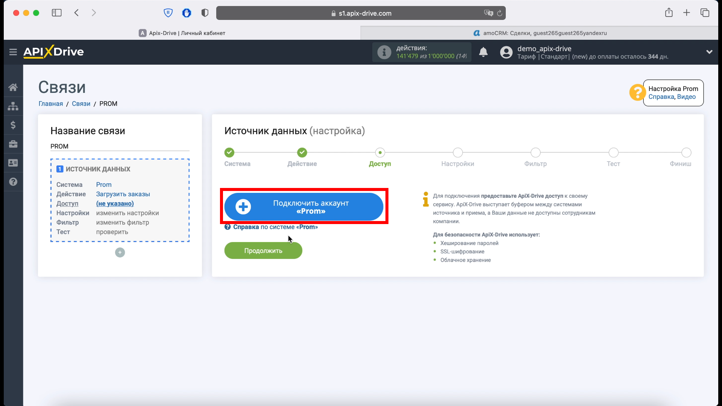The image size is (722, 406).
Task: Select the Действие step marker
Action: pyautogui.click(x=302, y=153)
